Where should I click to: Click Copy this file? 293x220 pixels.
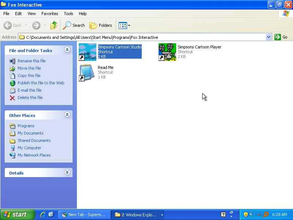point(29,76)
